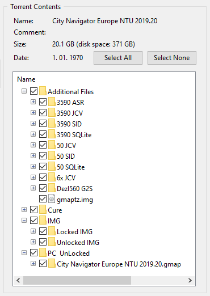This screenshot has height=296, width=210.
Task: Select the gmaptz.img file name
Action: 75,200
